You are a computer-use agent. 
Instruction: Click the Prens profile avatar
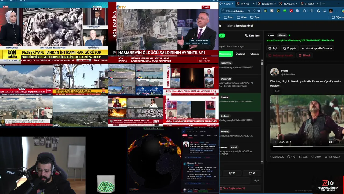pyautogui.click(x=274, y=72)
